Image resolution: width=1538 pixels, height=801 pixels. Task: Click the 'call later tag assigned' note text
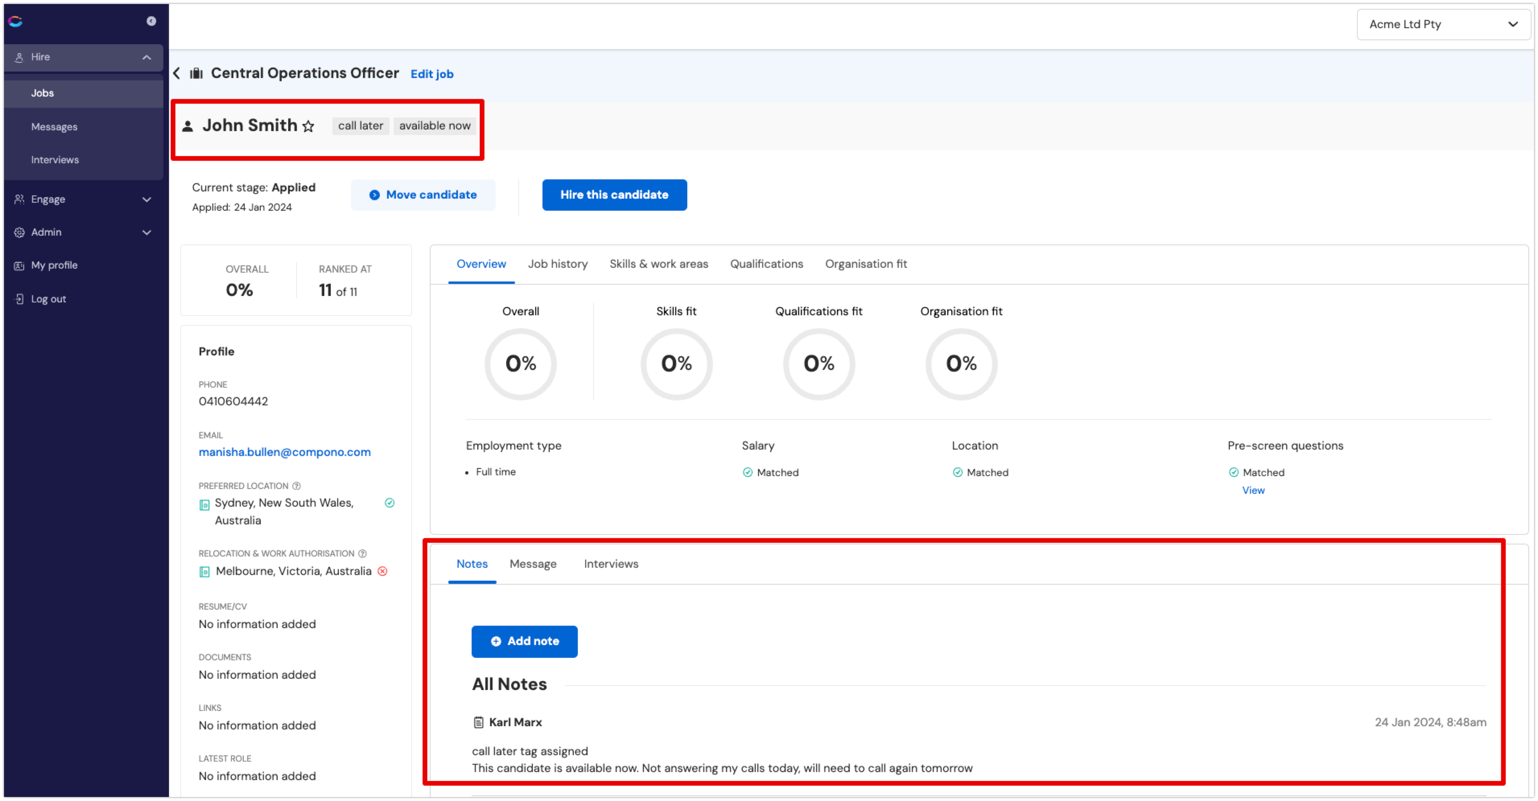pyautogui.click(x=530, y=752)
